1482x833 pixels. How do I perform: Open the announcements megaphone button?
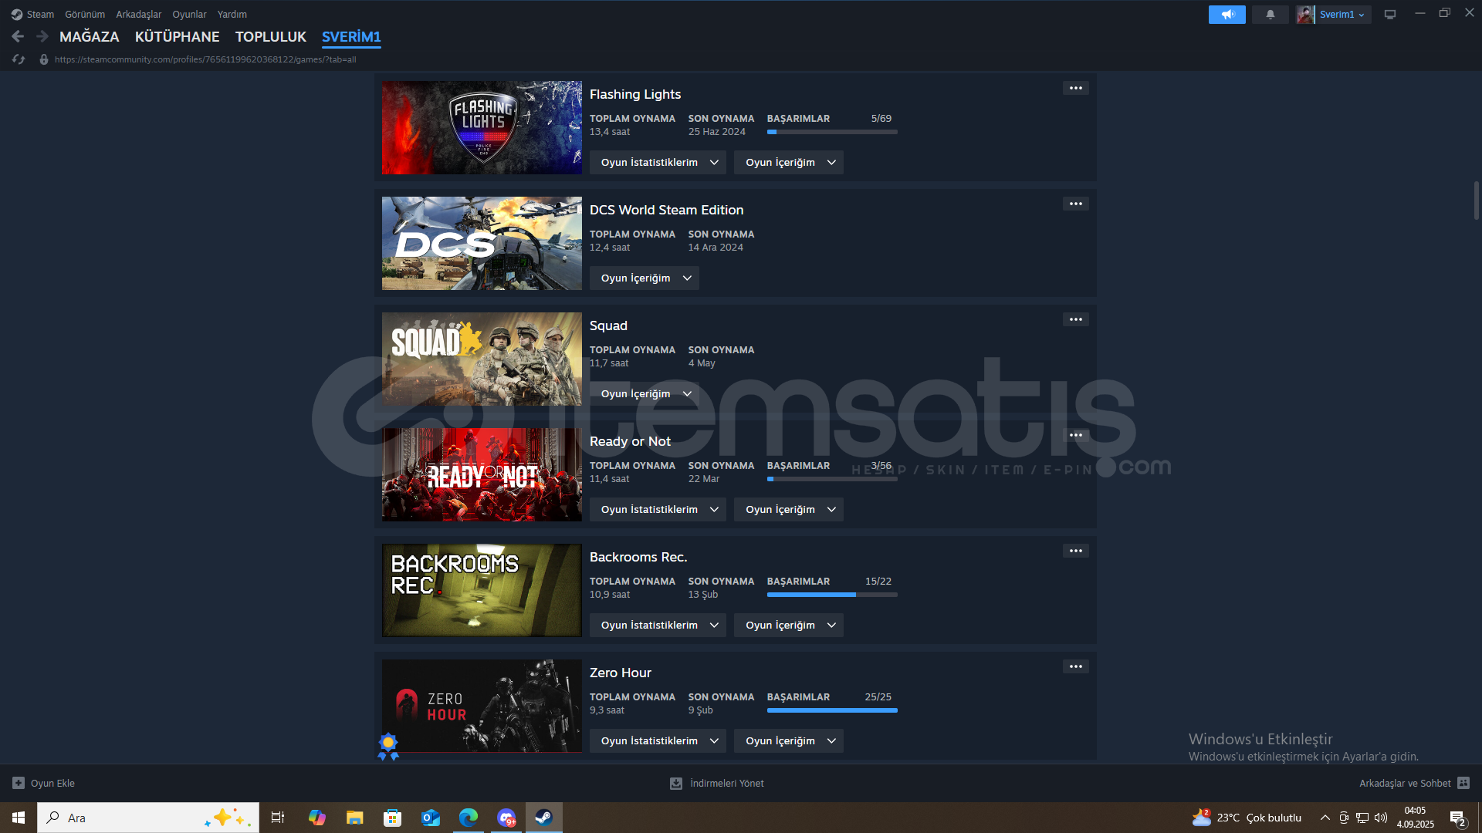point(1227,14)
